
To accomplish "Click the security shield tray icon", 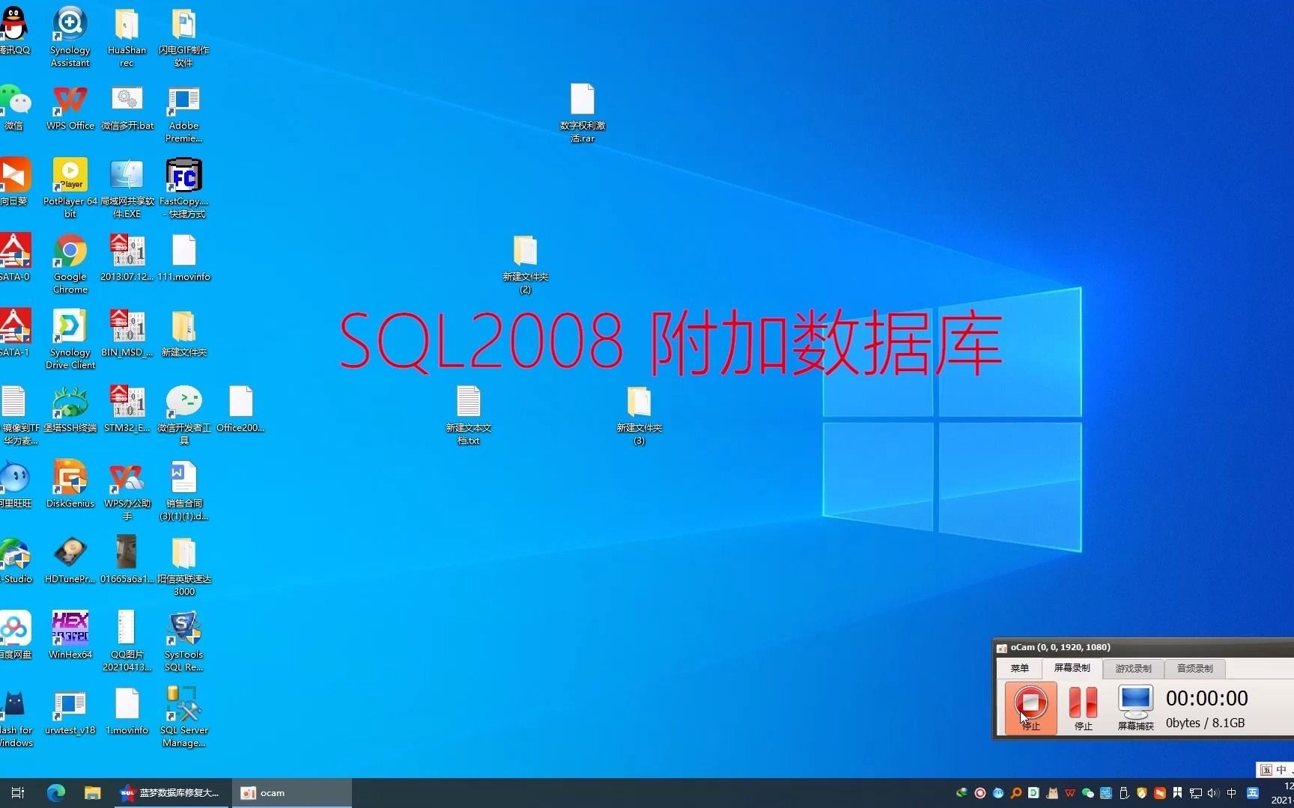I will [1141, 793].
